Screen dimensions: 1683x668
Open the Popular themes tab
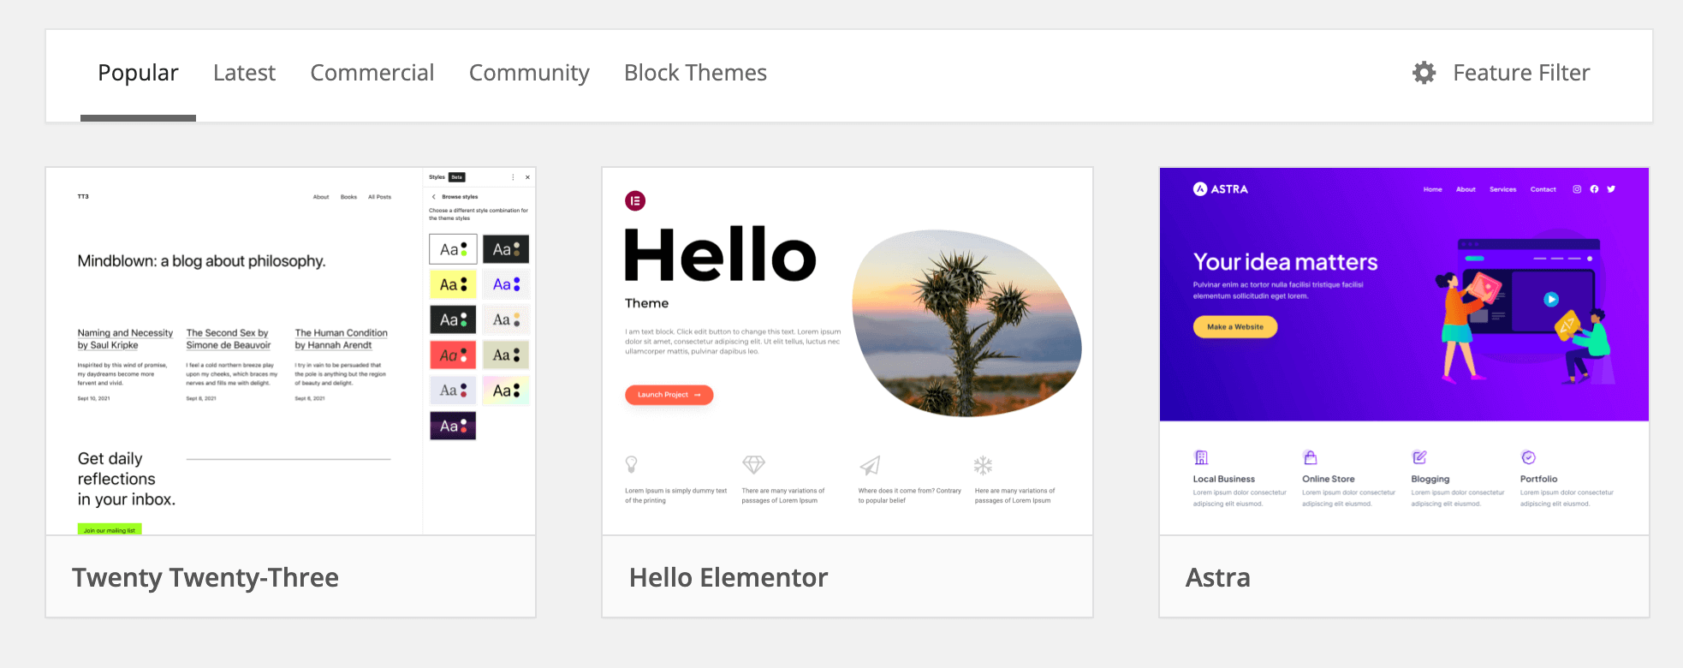[138, 74]
